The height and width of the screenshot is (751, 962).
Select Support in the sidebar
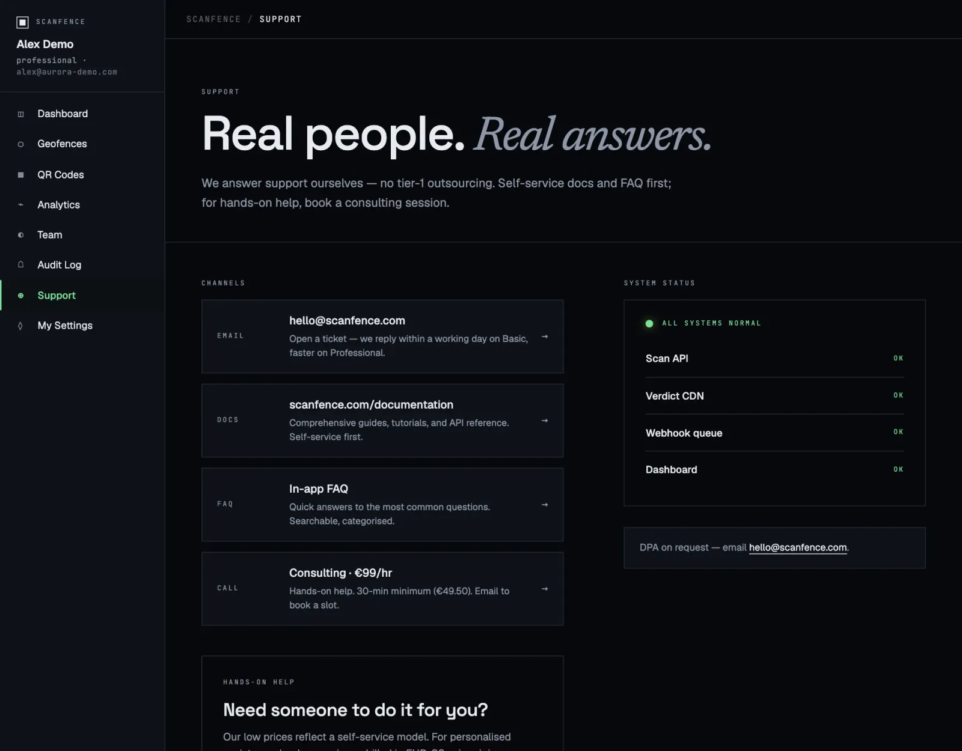82,296
